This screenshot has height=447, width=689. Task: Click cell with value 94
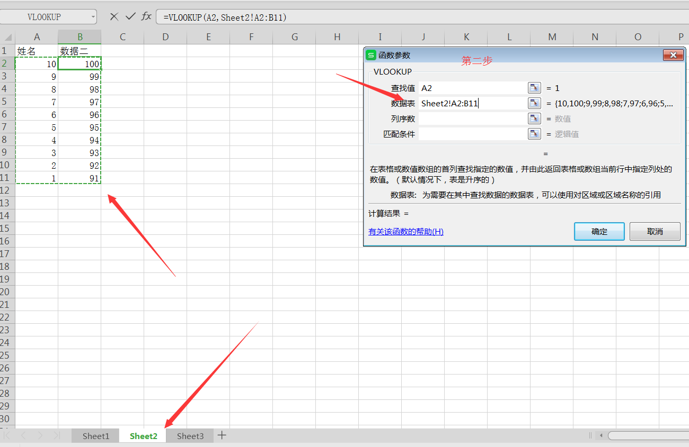pos(79,140)
